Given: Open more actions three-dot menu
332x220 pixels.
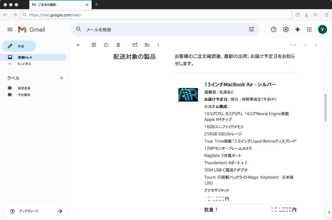Looking at the screenshot, I should (158, 45).
